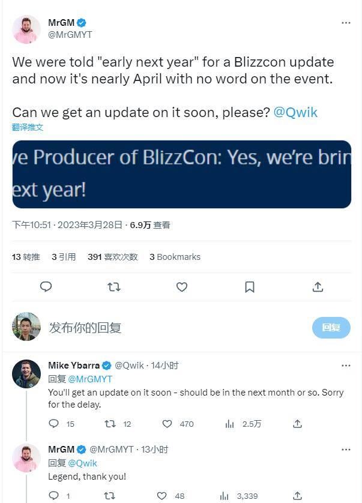Share the main tweet via share icon
This screenshot has width=362, height=503.
tap(318, 287)
